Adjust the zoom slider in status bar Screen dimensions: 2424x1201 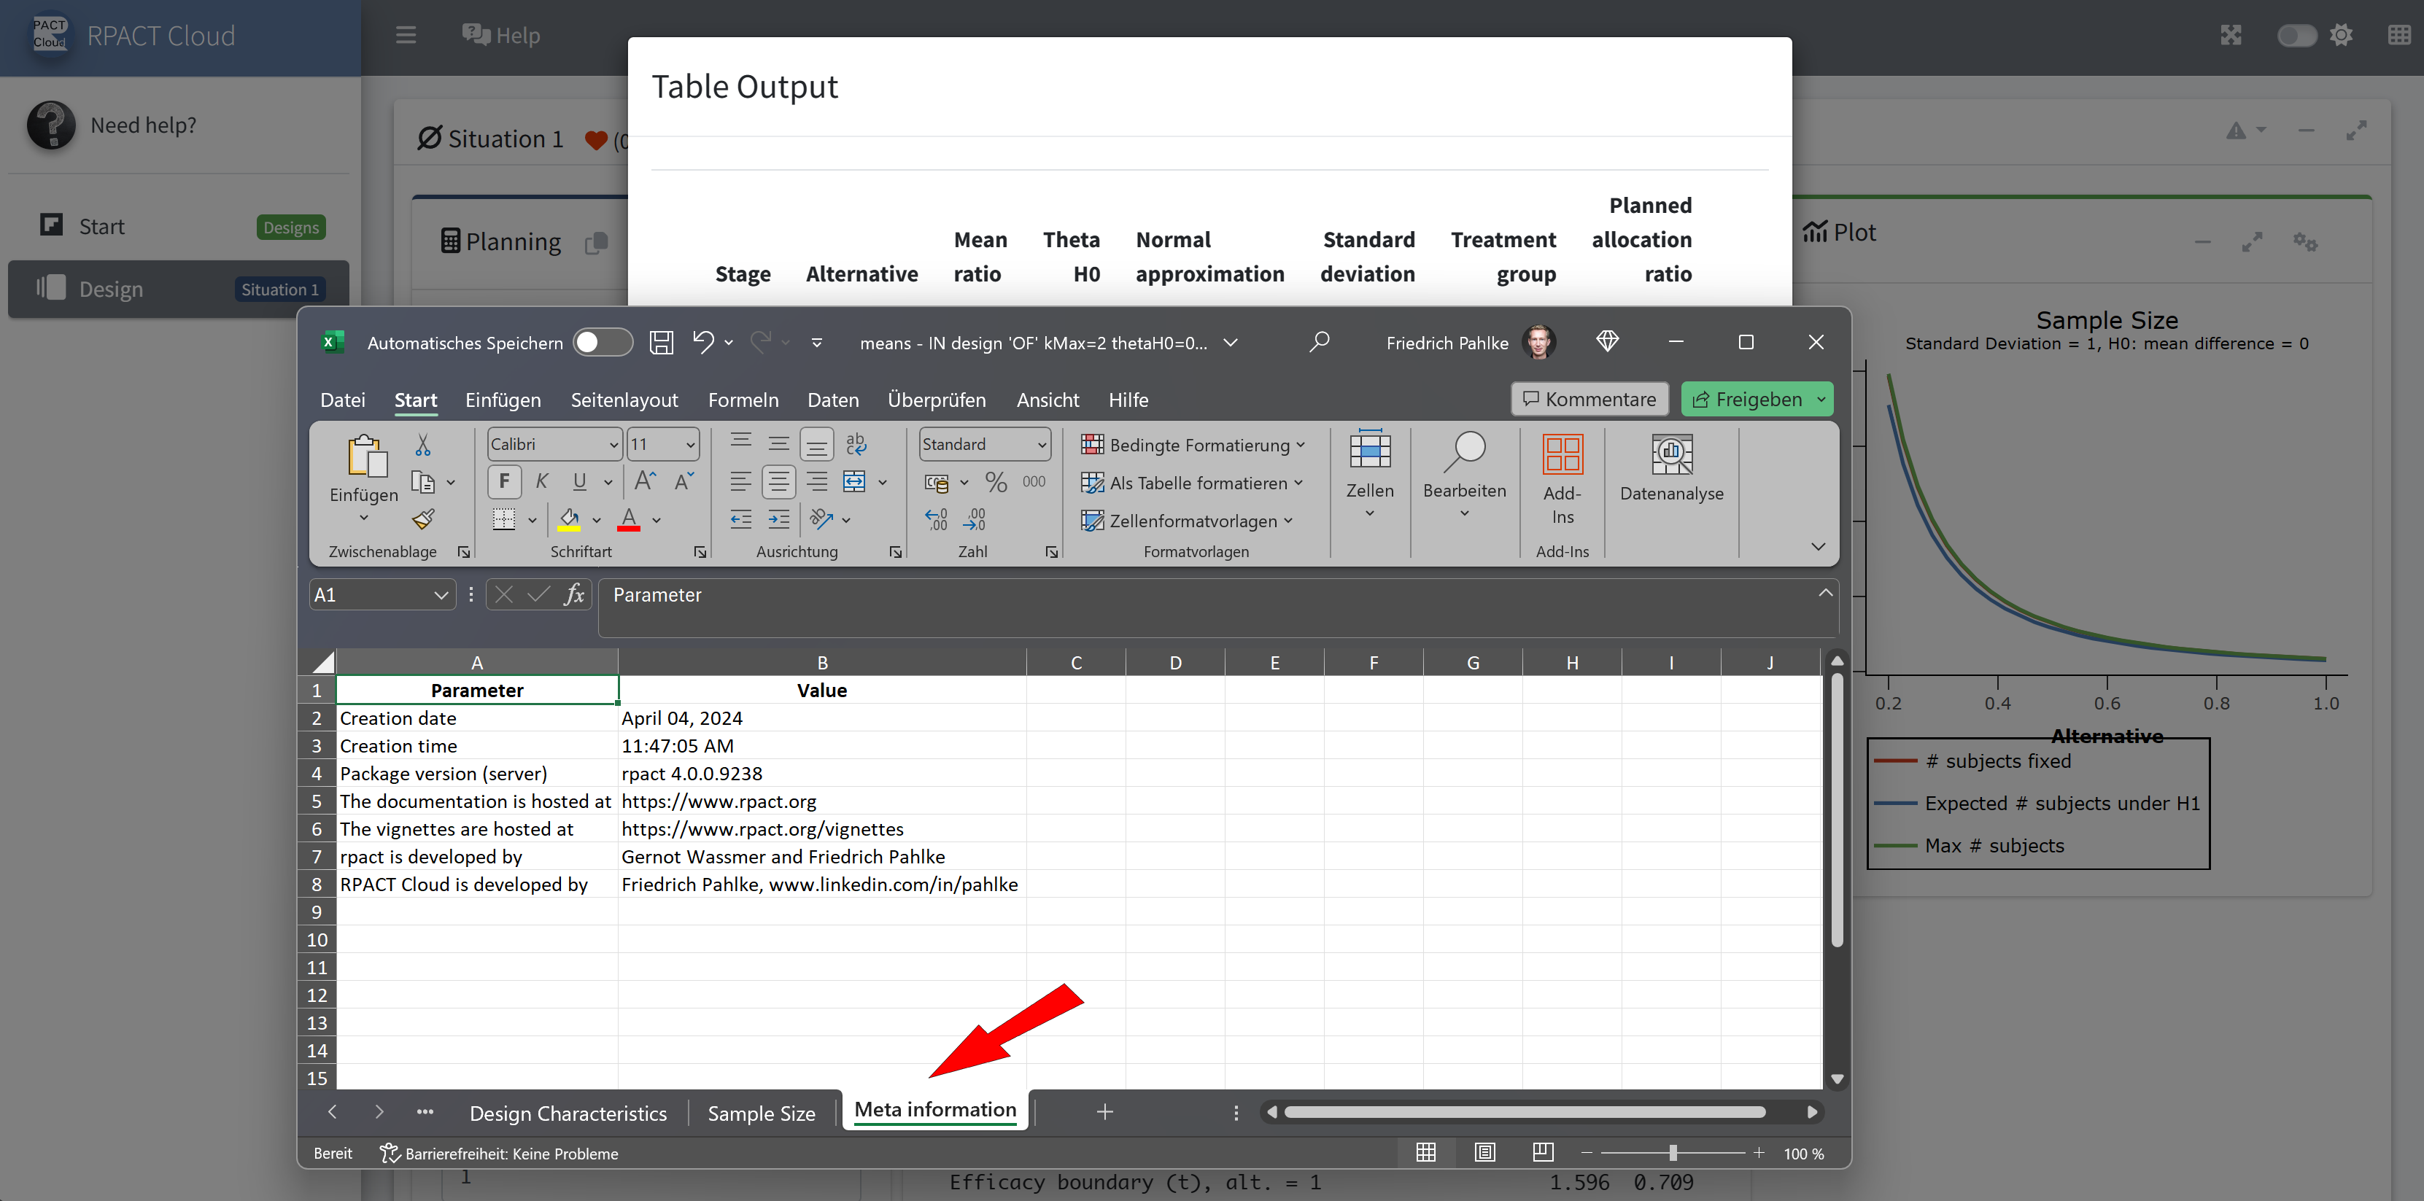coord(1672,1153)
